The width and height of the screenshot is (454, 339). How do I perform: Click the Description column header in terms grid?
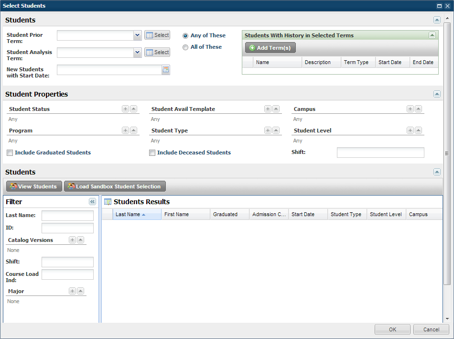coord(322,62)
